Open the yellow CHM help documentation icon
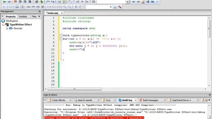The width and height of the screenshot is (212, 119). point(64,2)
